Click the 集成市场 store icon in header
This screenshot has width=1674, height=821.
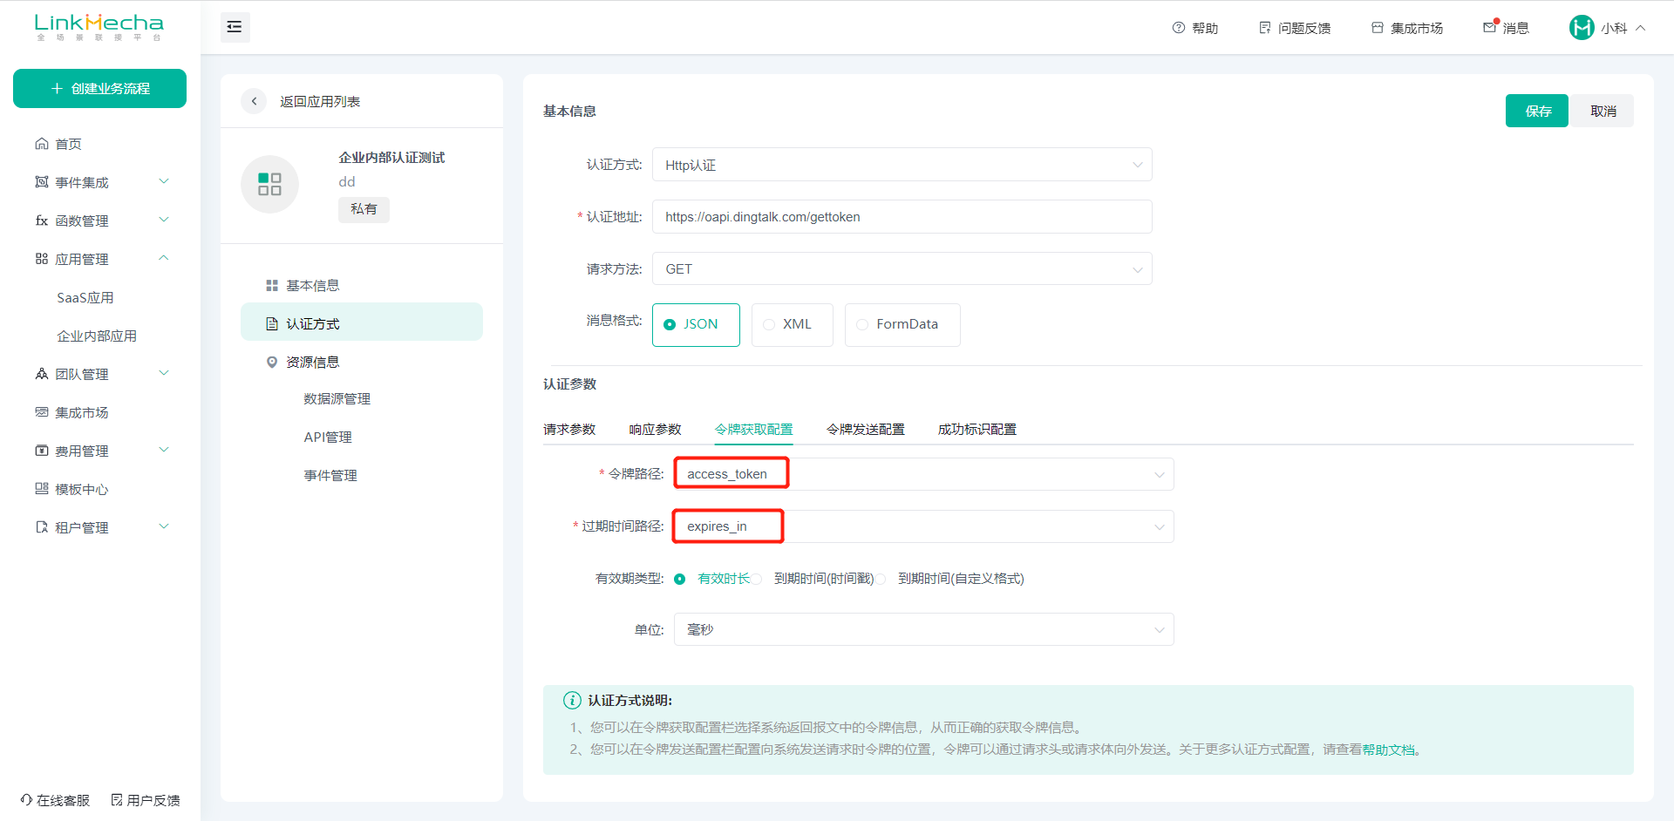(x=1378, y=28)
